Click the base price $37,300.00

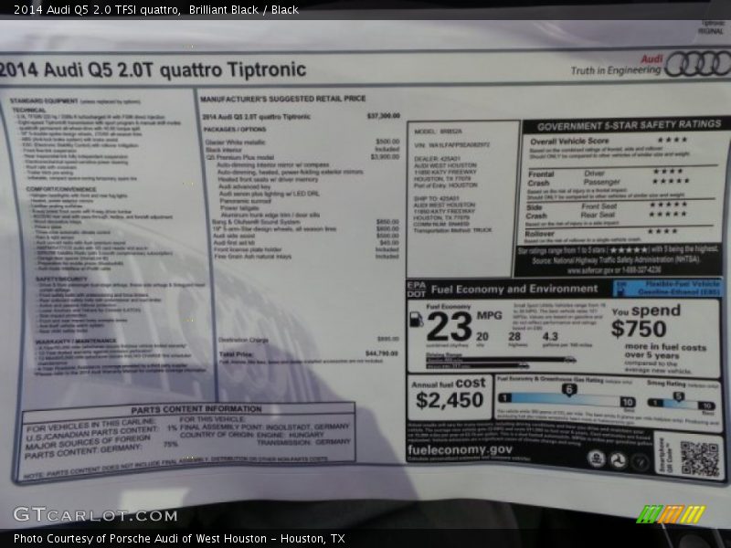point(383,116)
